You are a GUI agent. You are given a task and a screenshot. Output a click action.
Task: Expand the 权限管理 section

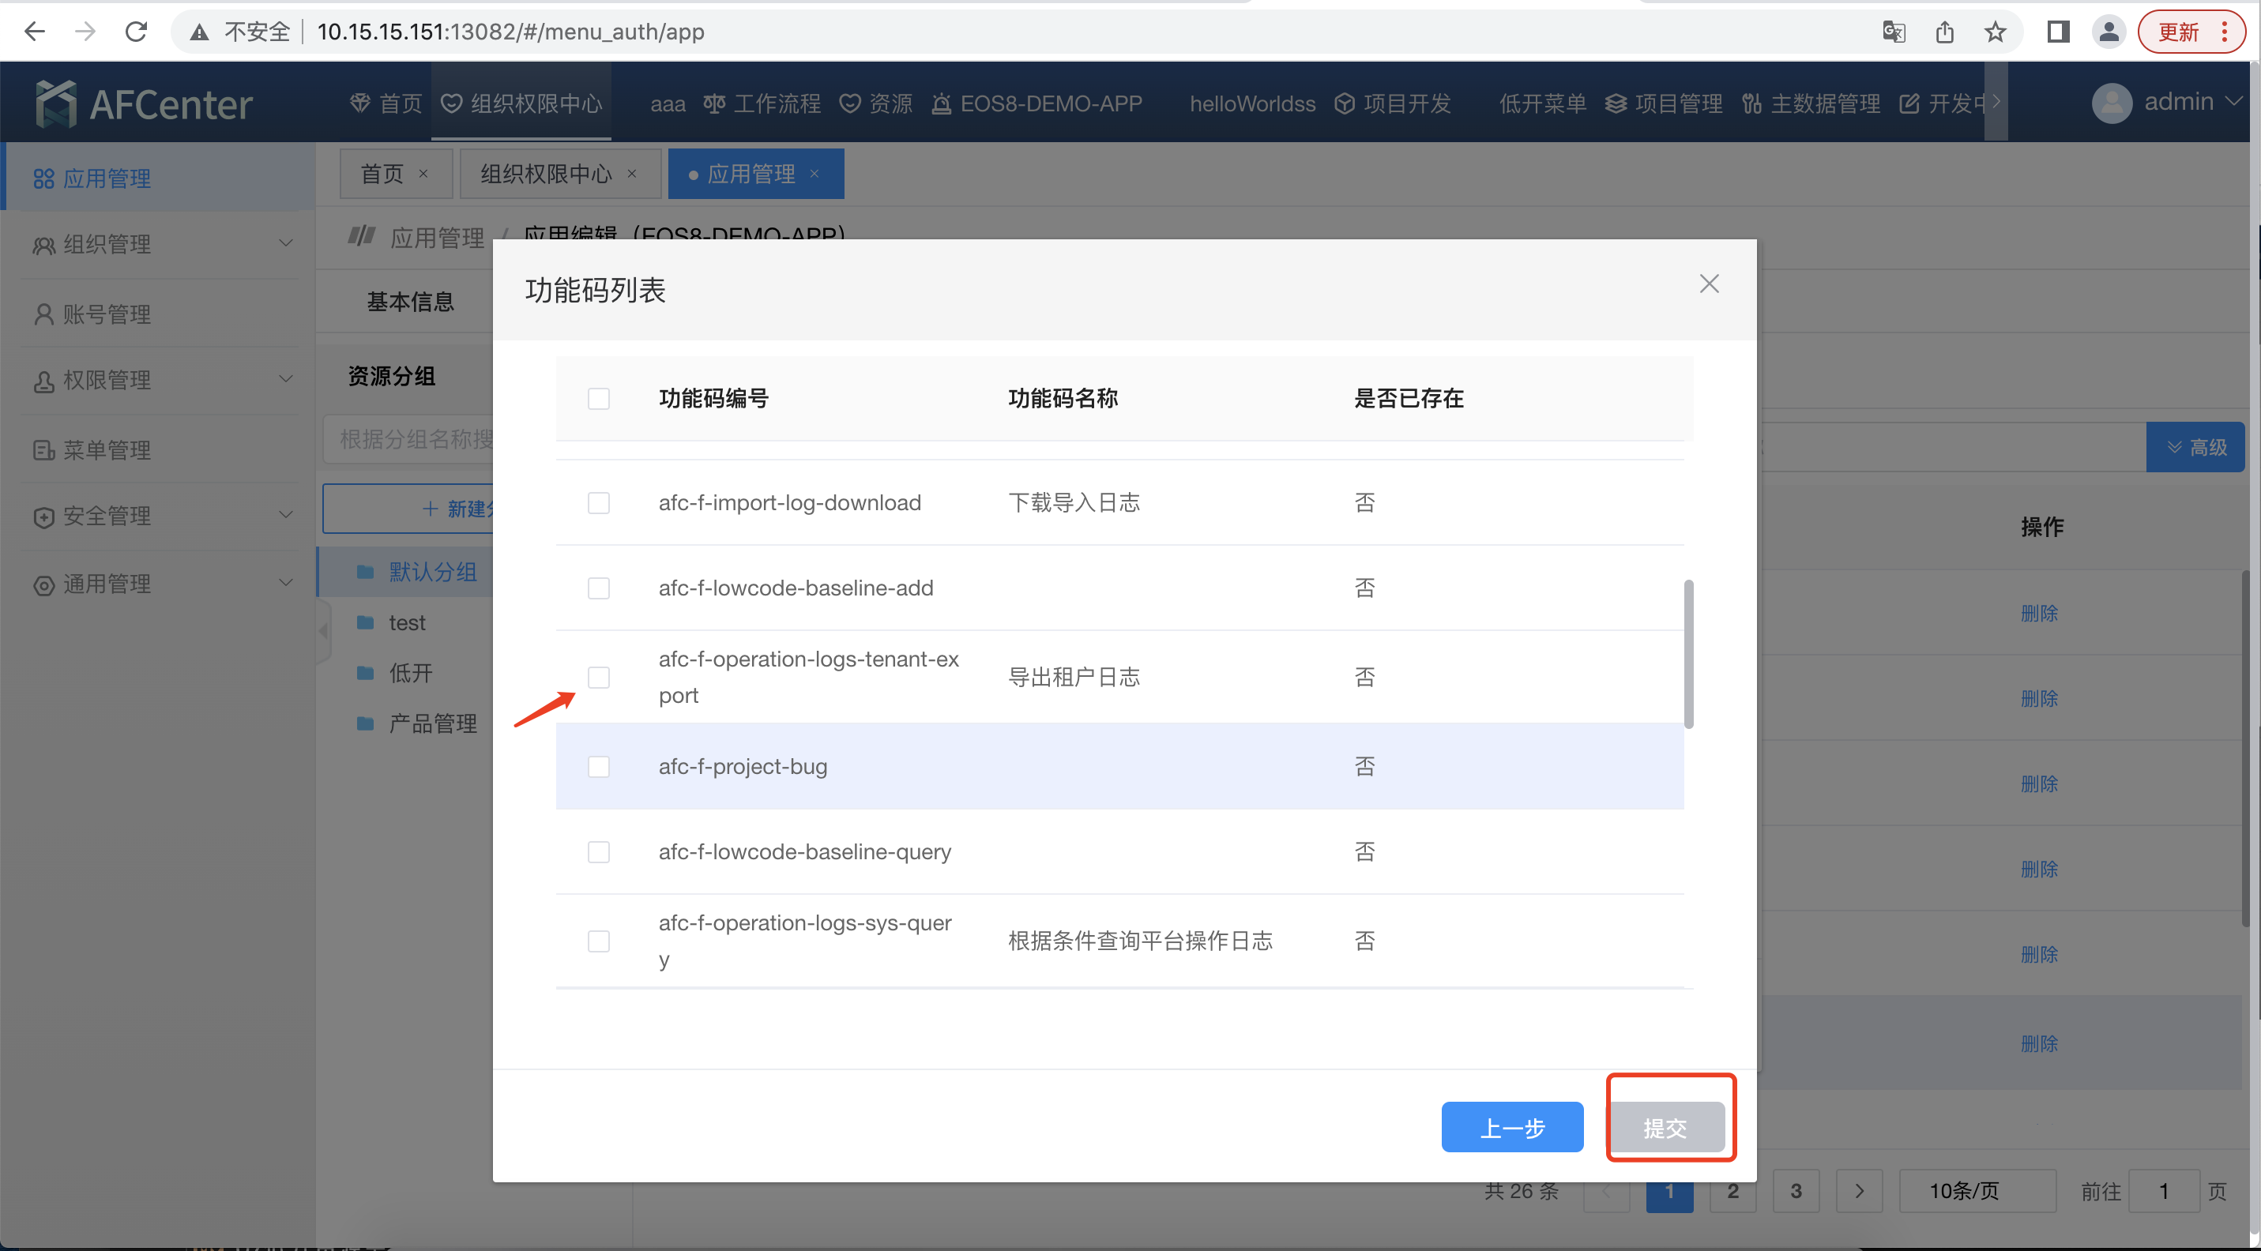click(x=107, y=380)
